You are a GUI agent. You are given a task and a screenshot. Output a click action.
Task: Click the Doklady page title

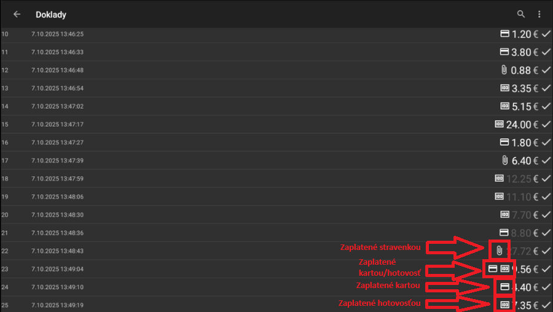point(51,14)
